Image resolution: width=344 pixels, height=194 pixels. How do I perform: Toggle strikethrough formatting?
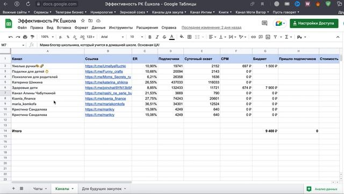point(164,37)
